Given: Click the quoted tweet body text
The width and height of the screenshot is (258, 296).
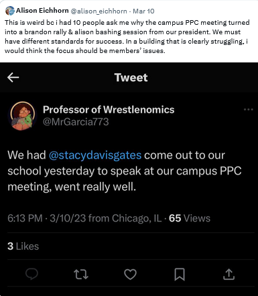Looking at the screenshot, I should point(125,171).
